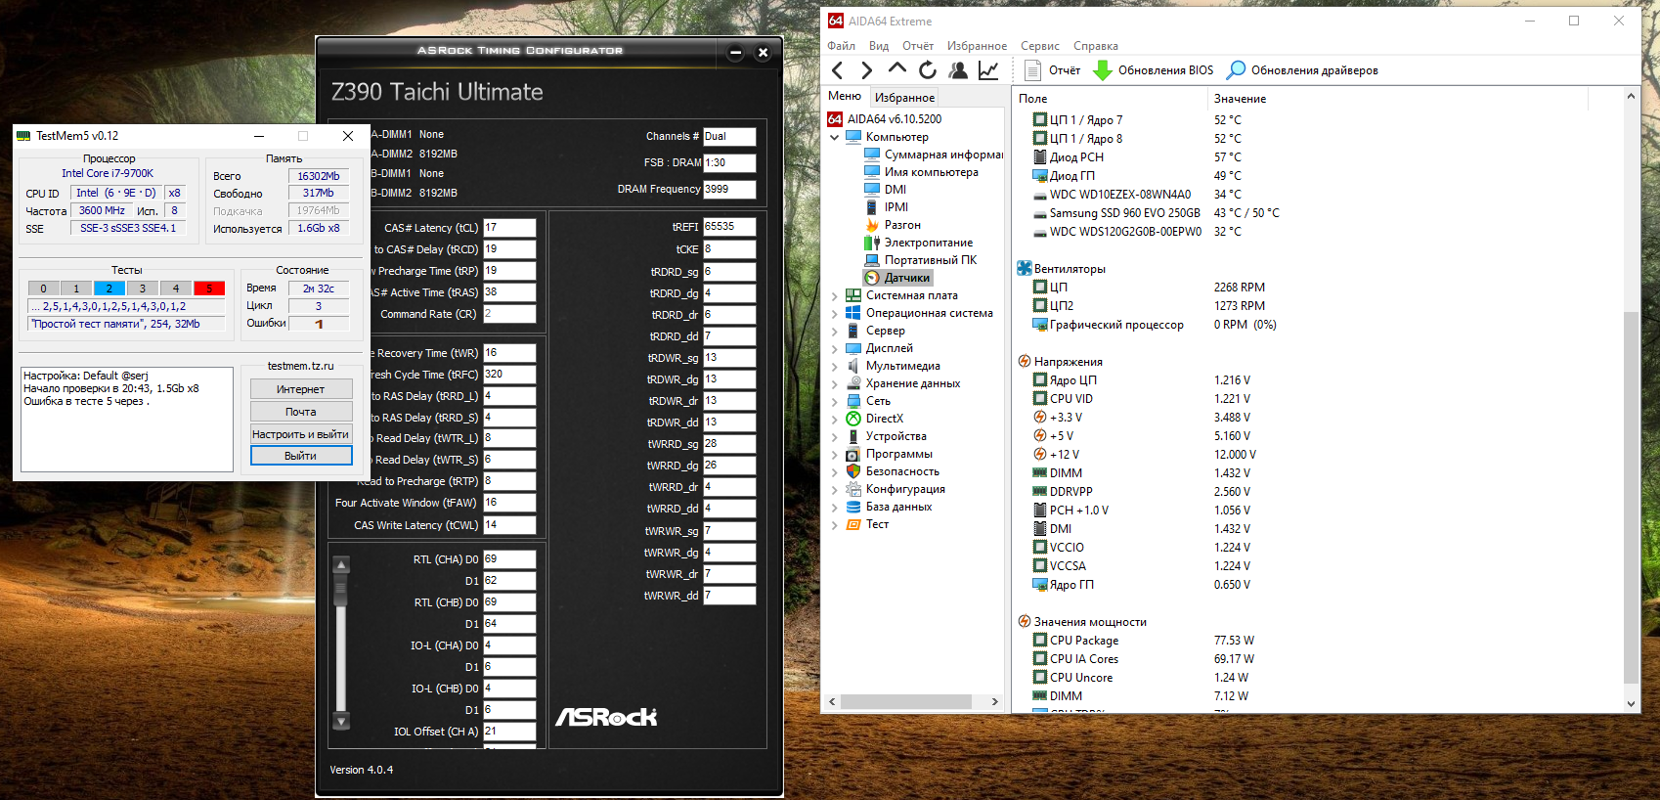Open the graph icon in AIDA64 toolbar
This screenshot has height=800, width=1660.
(x=988, y=69)
